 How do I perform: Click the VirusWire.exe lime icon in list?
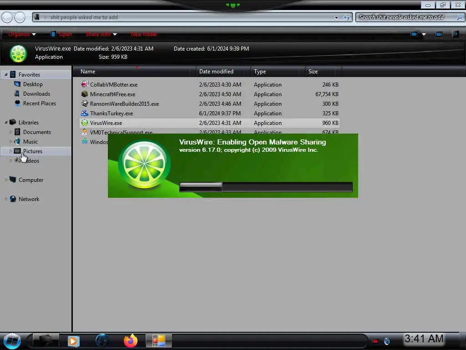coord(84,123)
